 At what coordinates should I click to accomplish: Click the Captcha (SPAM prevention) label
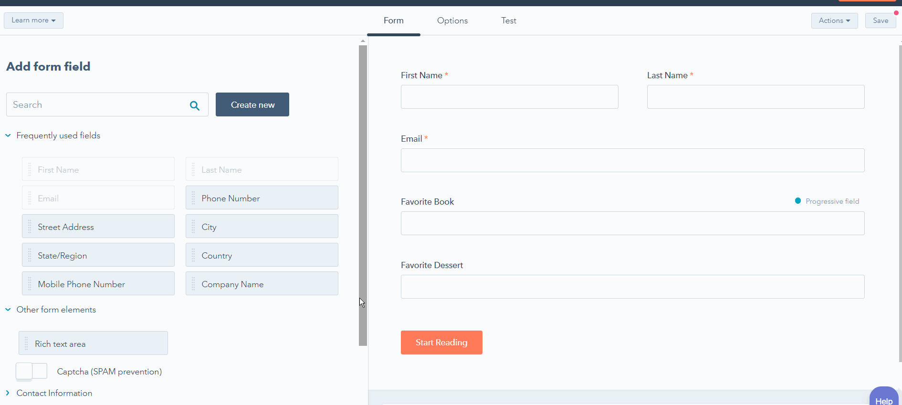point(109,372)
